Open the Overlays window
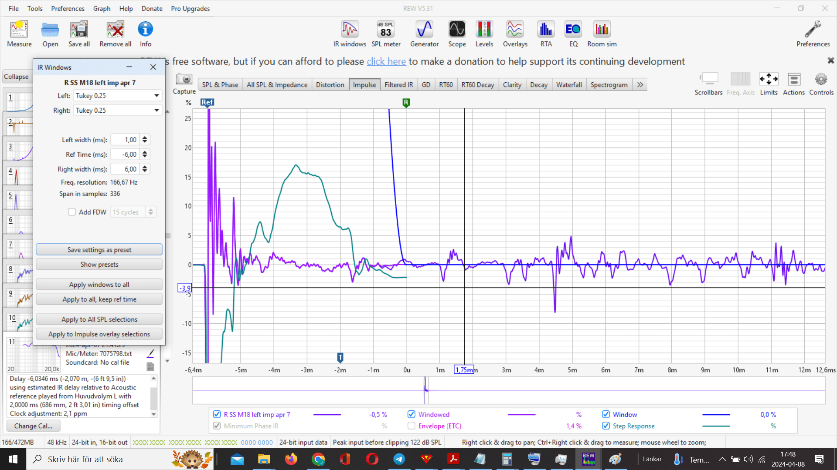Screen dimensions: 837x470 (x=515, y=34)
